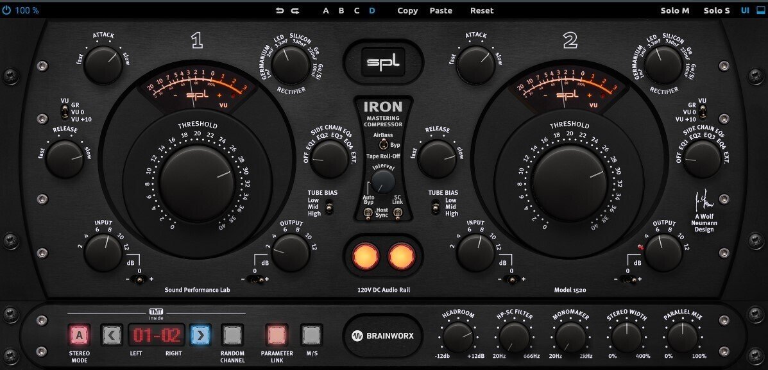Click the left glowing orange lamp
Viewport: 768px width, 370px height.
(x=365, y=256)
